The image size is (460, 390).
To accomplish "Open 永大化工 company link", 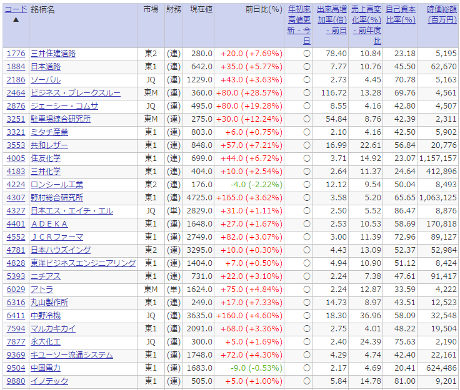I will (46, 342).
